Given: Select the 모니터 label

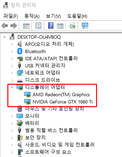Looking at the screenshot, I should [x=32, y=116].
